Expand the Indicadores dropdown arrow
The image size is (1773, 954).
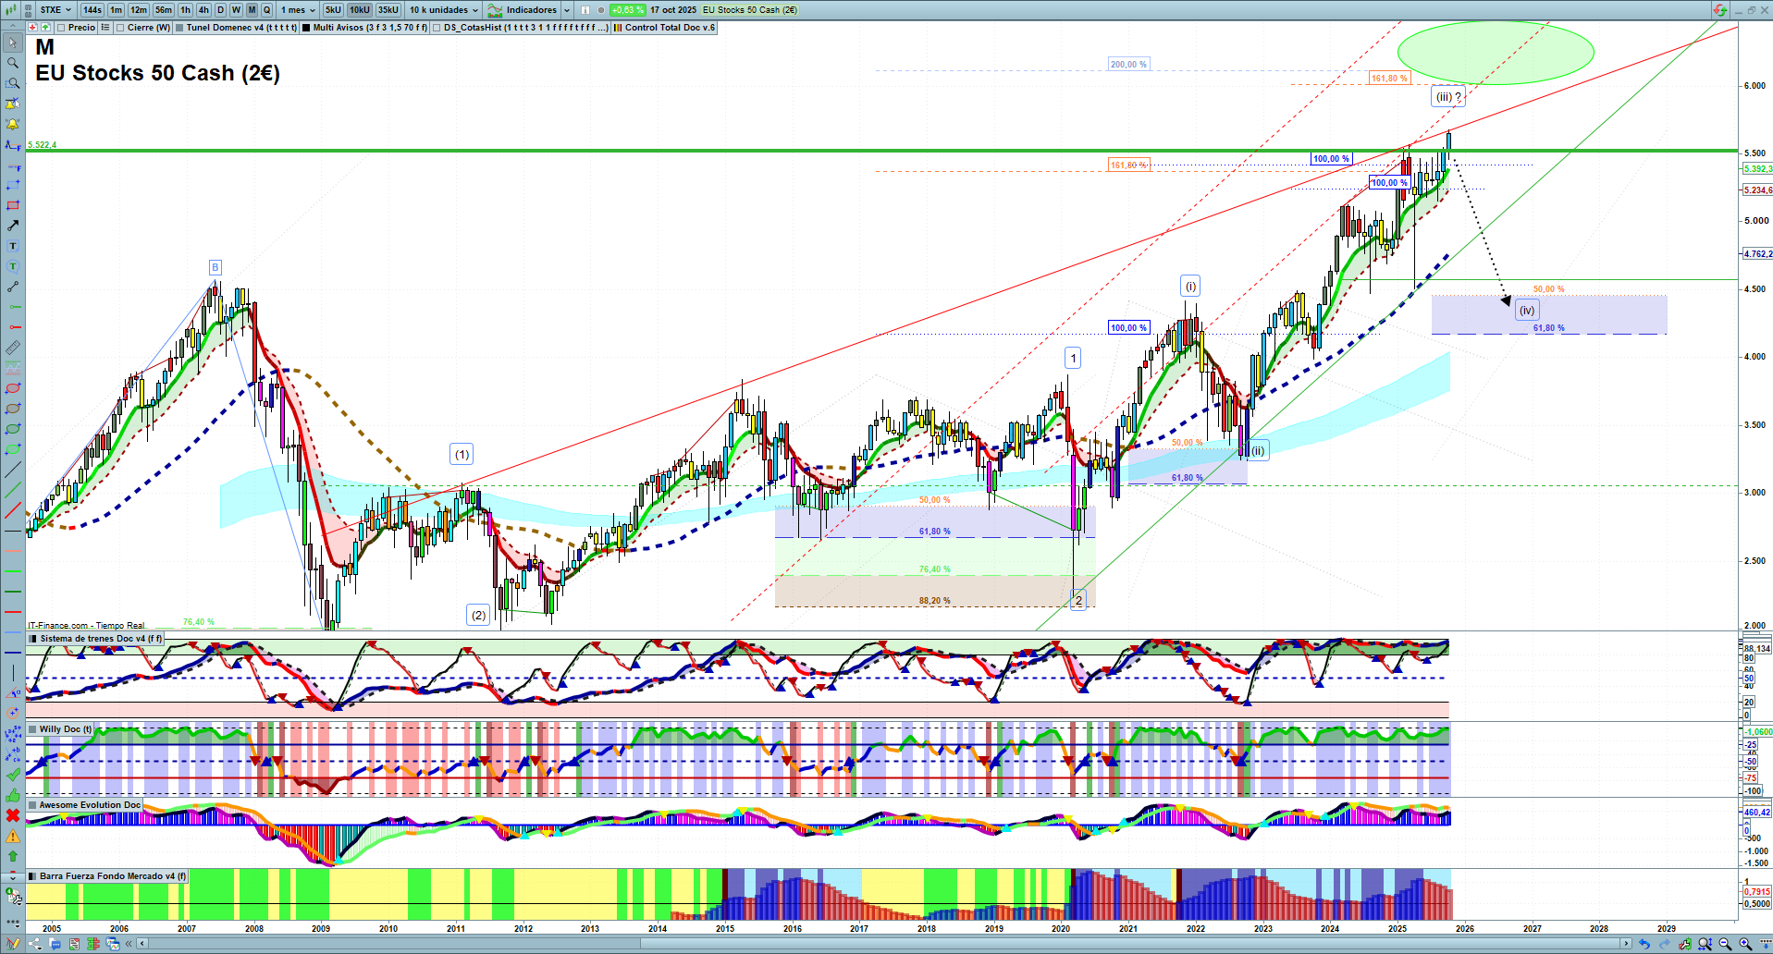[567, 10]
